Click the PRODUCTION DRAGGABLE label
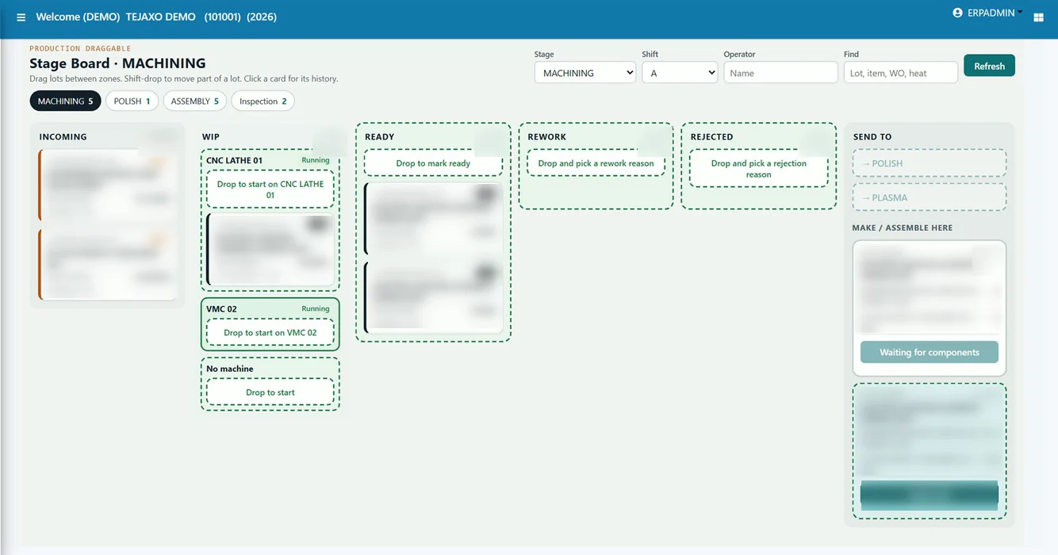The image size is (1058, 555). pos(80,48)
